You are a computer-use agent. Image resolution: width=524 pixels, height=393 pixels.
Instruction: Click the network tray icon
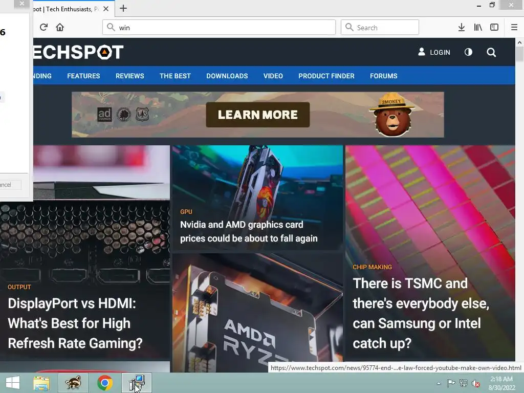(x=463, y=383)
